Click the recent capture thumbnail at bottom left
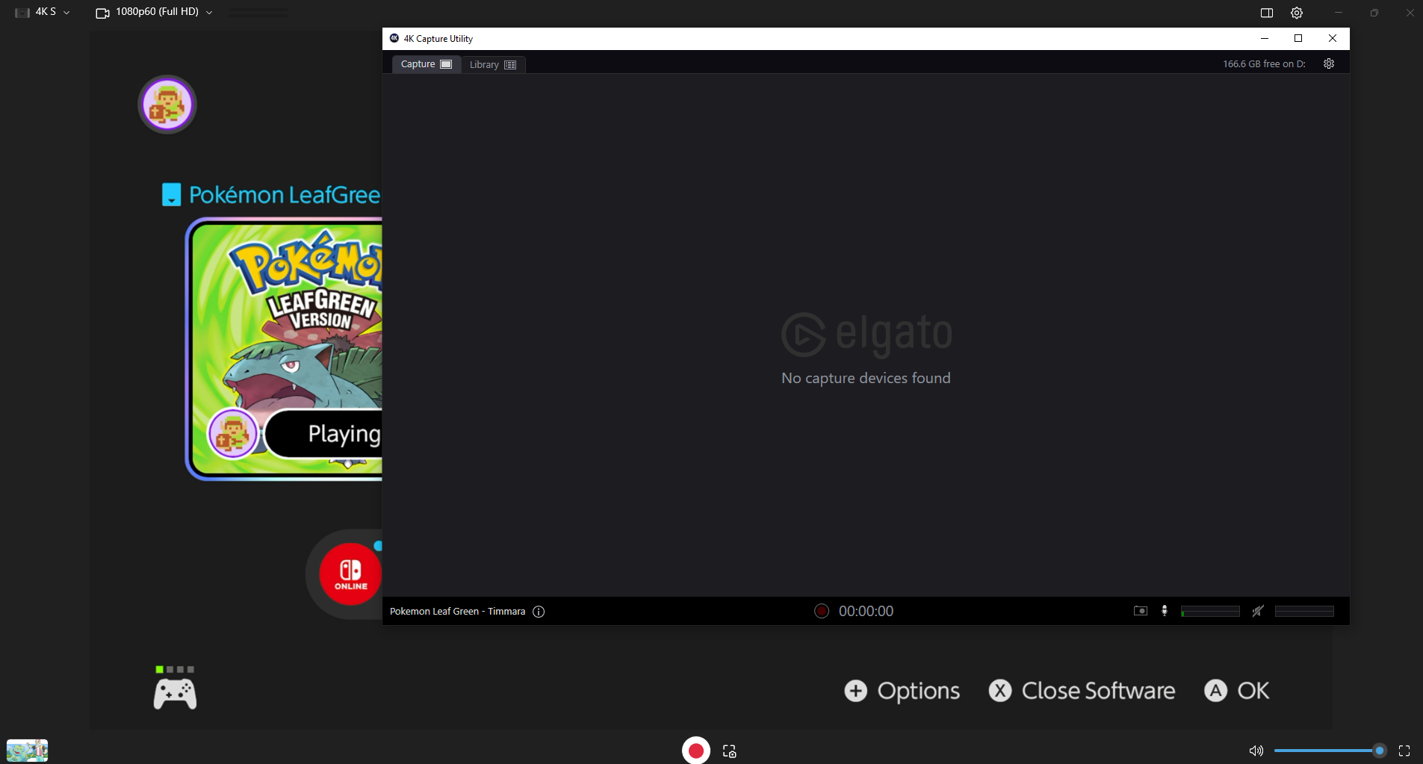 tap(28, 750)
